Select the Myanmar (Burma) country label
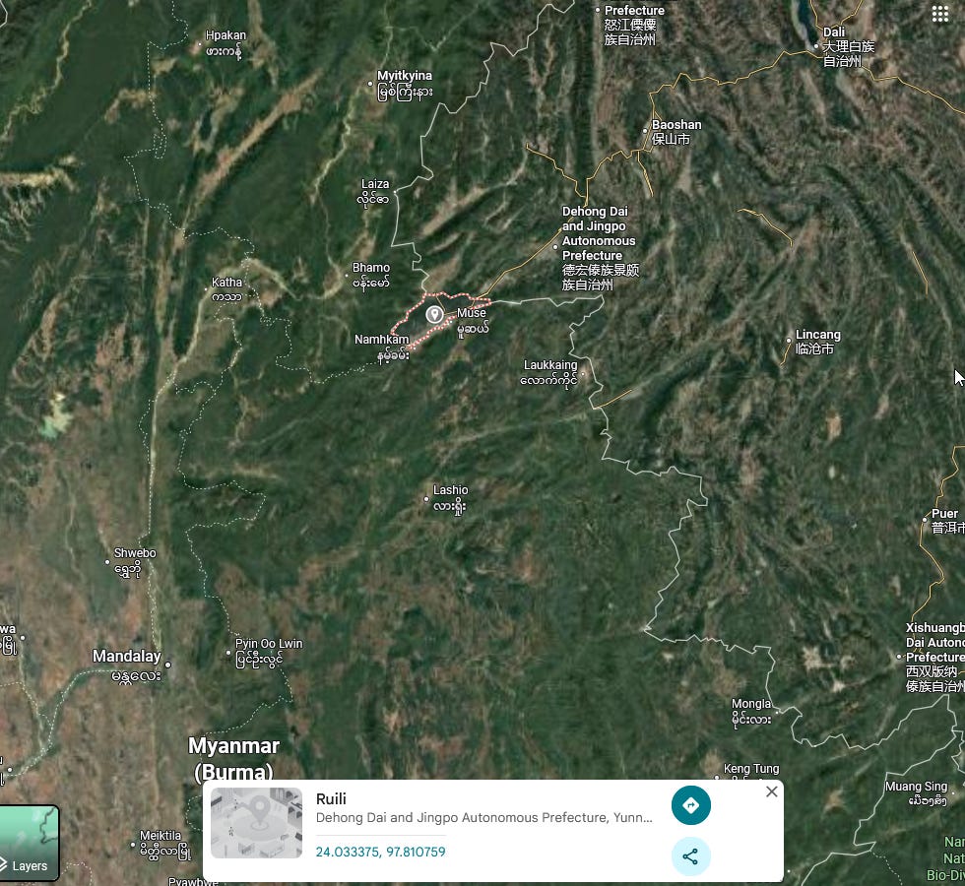This screenshot has height=886, width=965. click(x=234, y=759)
